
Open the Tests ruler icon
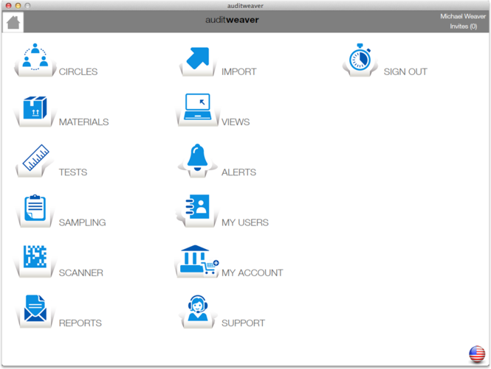click(x=35, y=158)
